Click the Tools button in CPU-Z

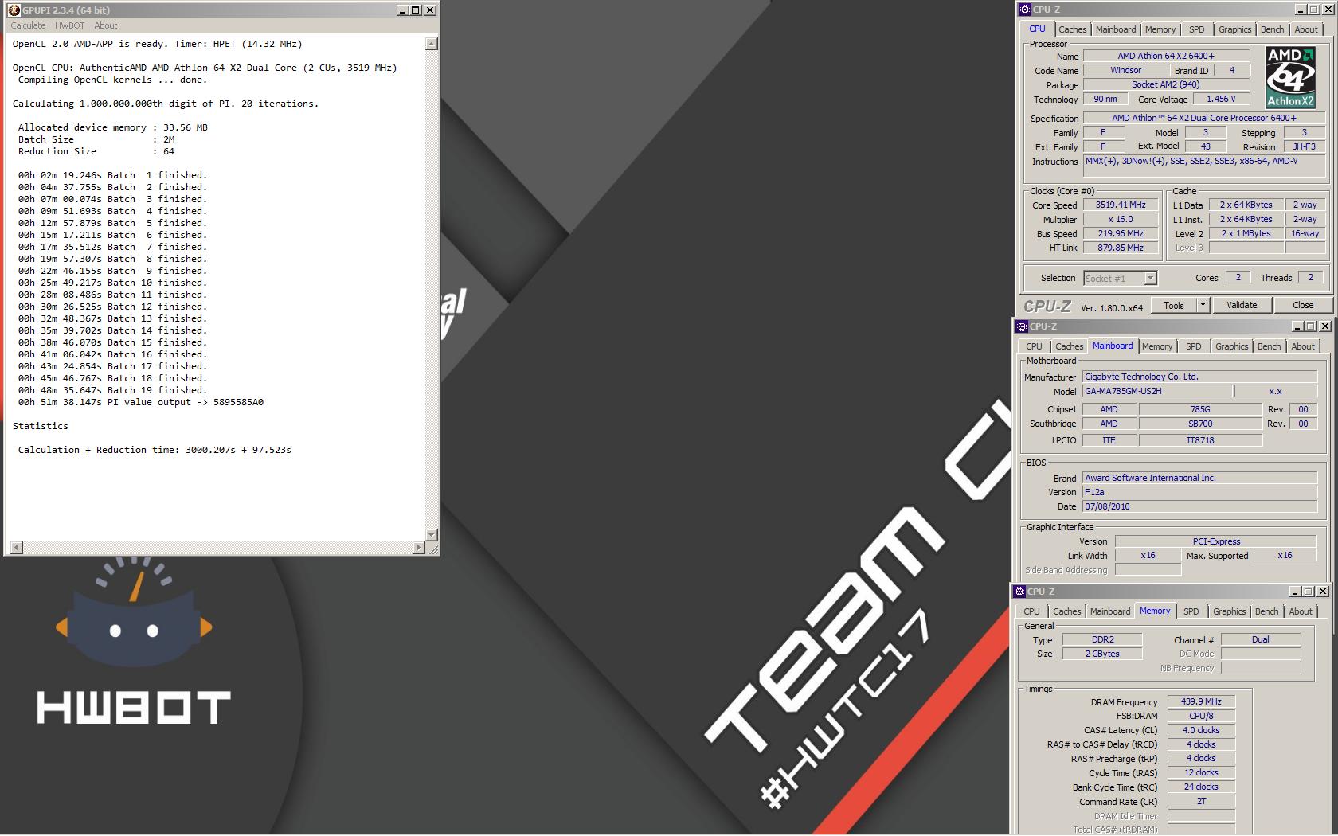point(1174,305)
